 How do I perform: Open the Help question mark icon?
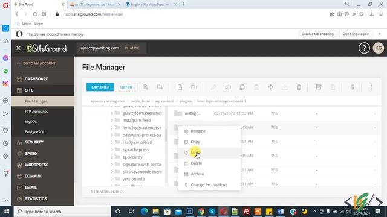(x=364, y=48)
